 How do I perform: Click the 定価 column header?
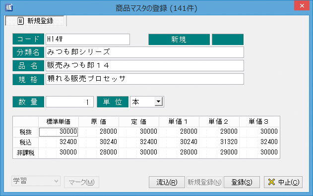point(139,121)
